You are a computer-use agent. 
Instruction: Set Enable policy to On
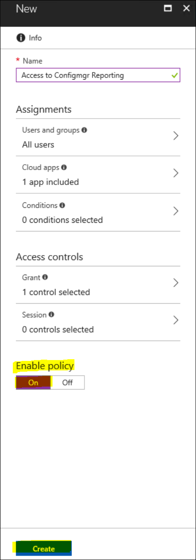(x=33, y=382)
